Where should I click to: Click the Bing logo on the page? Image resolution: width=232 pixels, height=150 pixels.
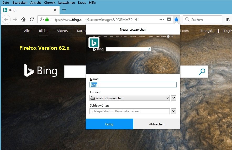(x=41, y=71)
